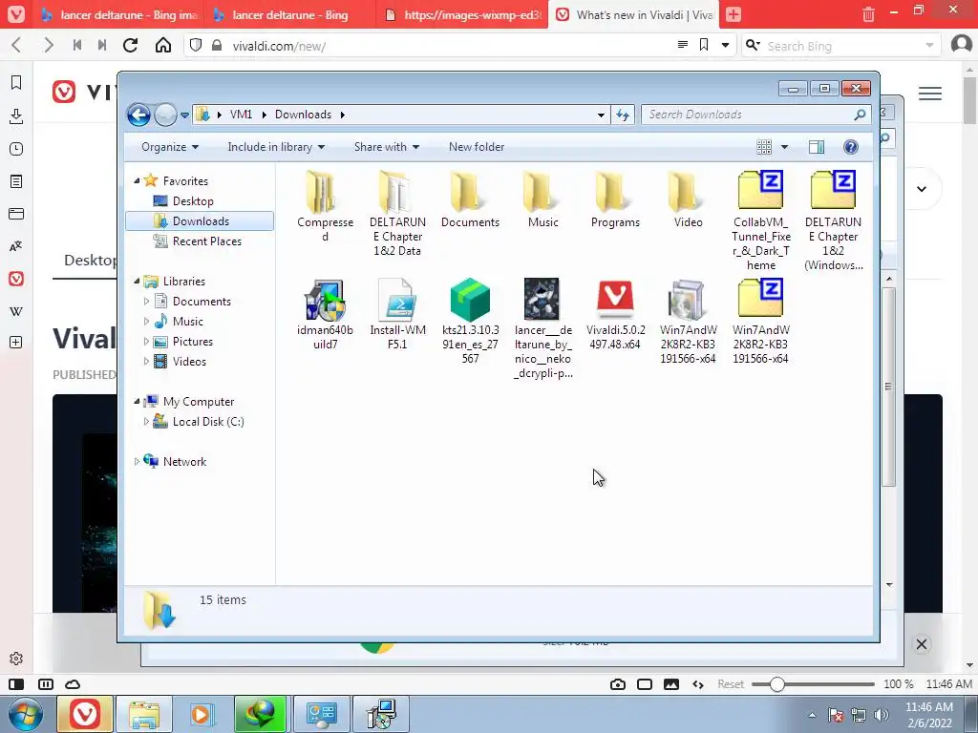
Task: Select Downloads under Favorites
Action: [x=201, y=221]
